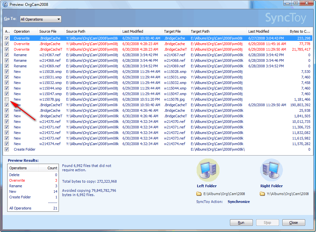316x232 pixels.
Task: Sort by the Target Path column header
Action: [218, 31]
